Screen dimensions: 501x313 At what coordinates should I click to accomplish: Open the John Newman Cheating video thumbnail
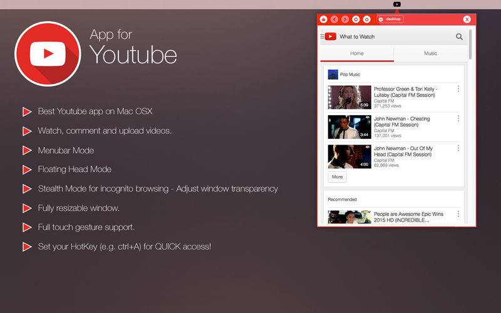(349, 127)
